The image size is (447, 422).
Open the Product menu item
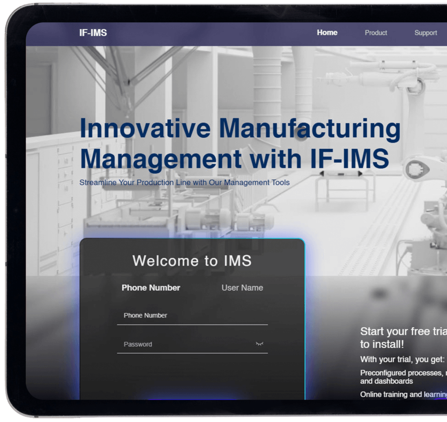pyautogui.click(x=376, y=33)
